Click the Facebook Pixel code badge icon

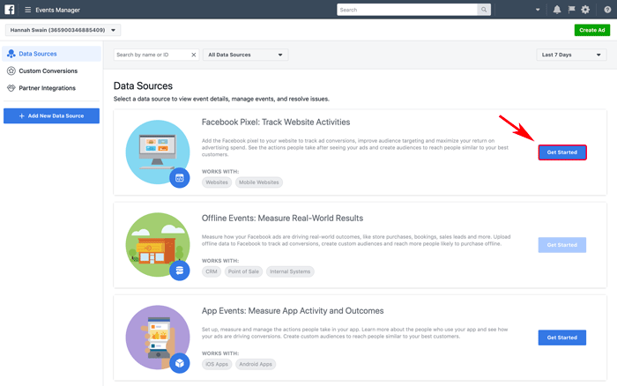click(x=180, y=178)
